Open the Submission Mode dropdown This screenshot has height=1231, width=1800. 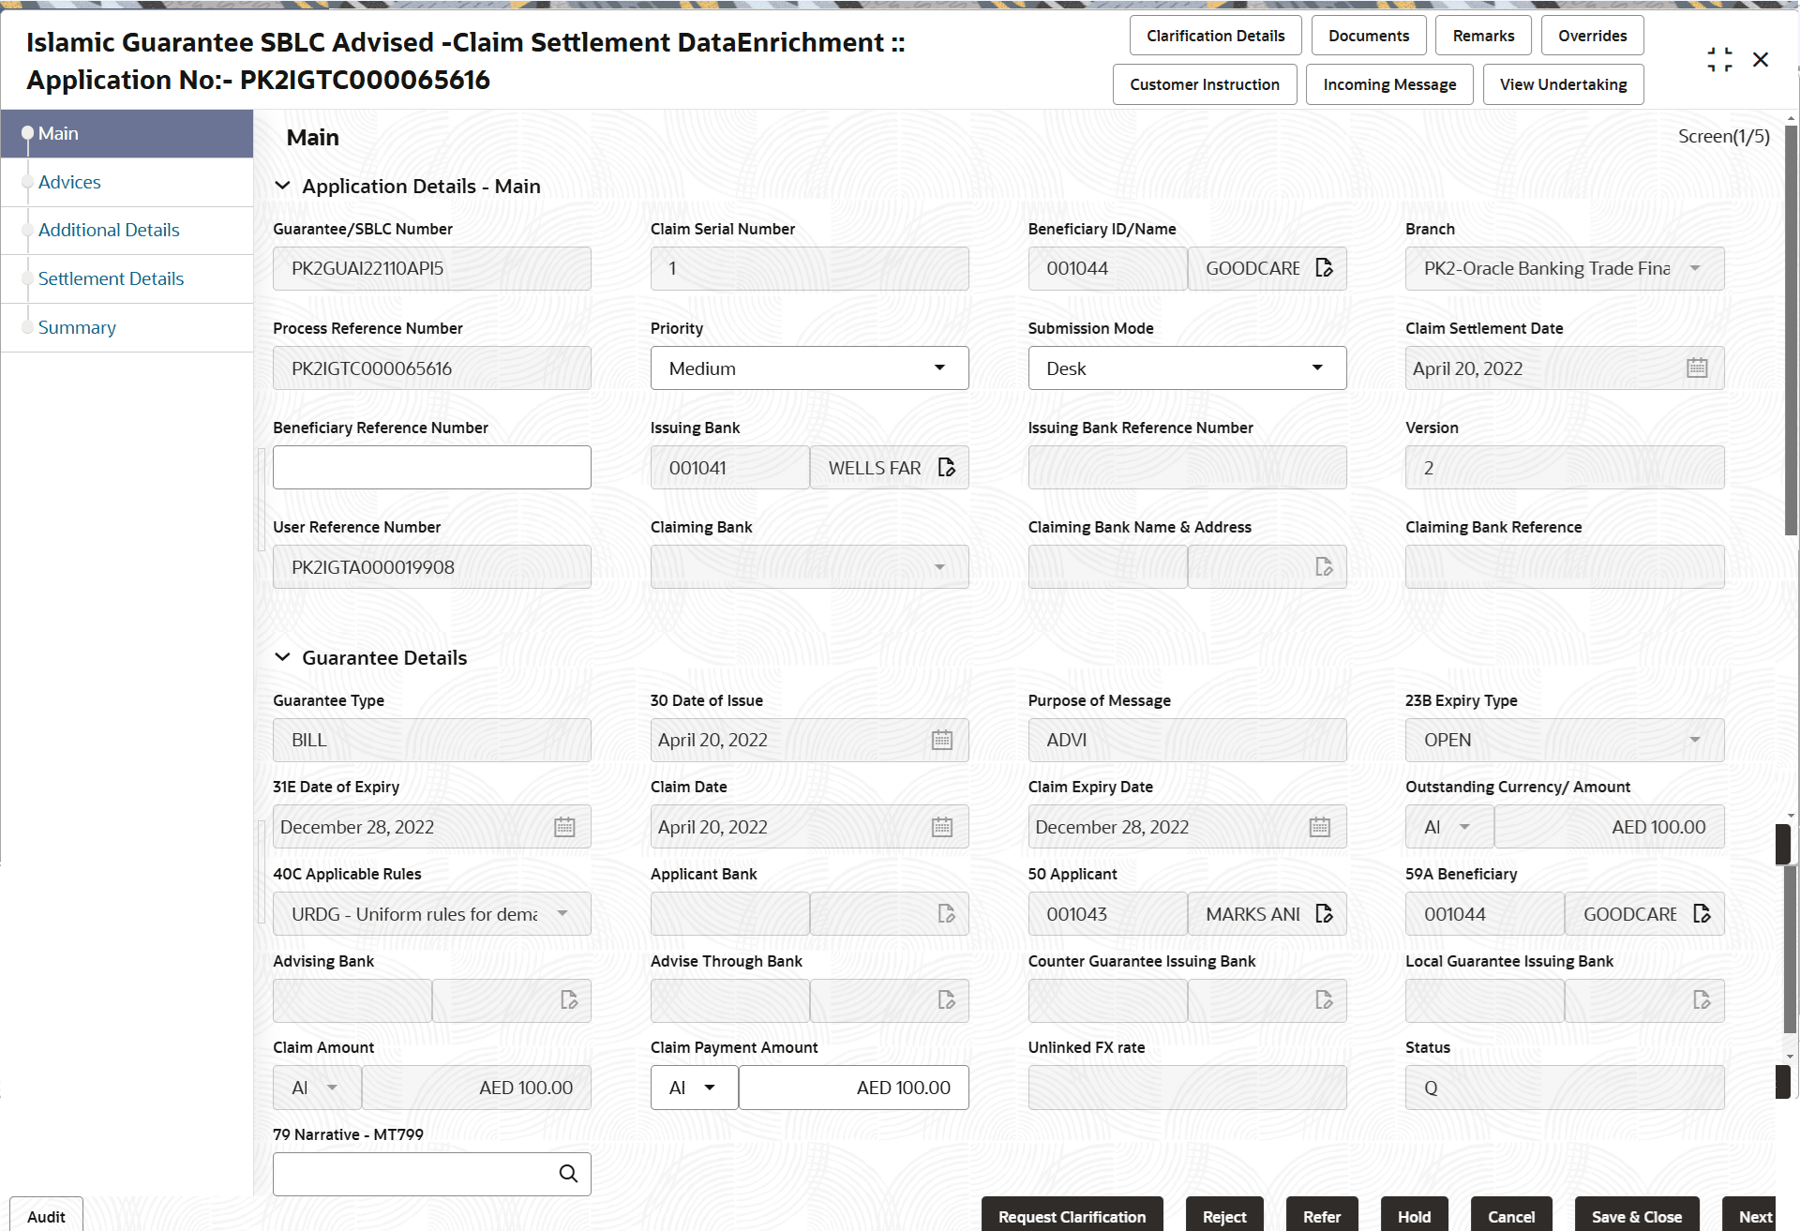point(1187,368)
